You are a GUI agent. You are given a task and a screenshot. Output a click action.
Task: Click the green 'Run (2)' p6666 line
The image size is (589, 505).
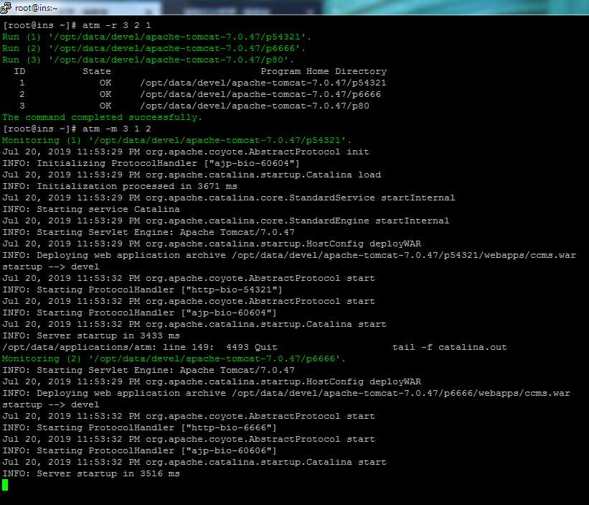coord(154,48)
